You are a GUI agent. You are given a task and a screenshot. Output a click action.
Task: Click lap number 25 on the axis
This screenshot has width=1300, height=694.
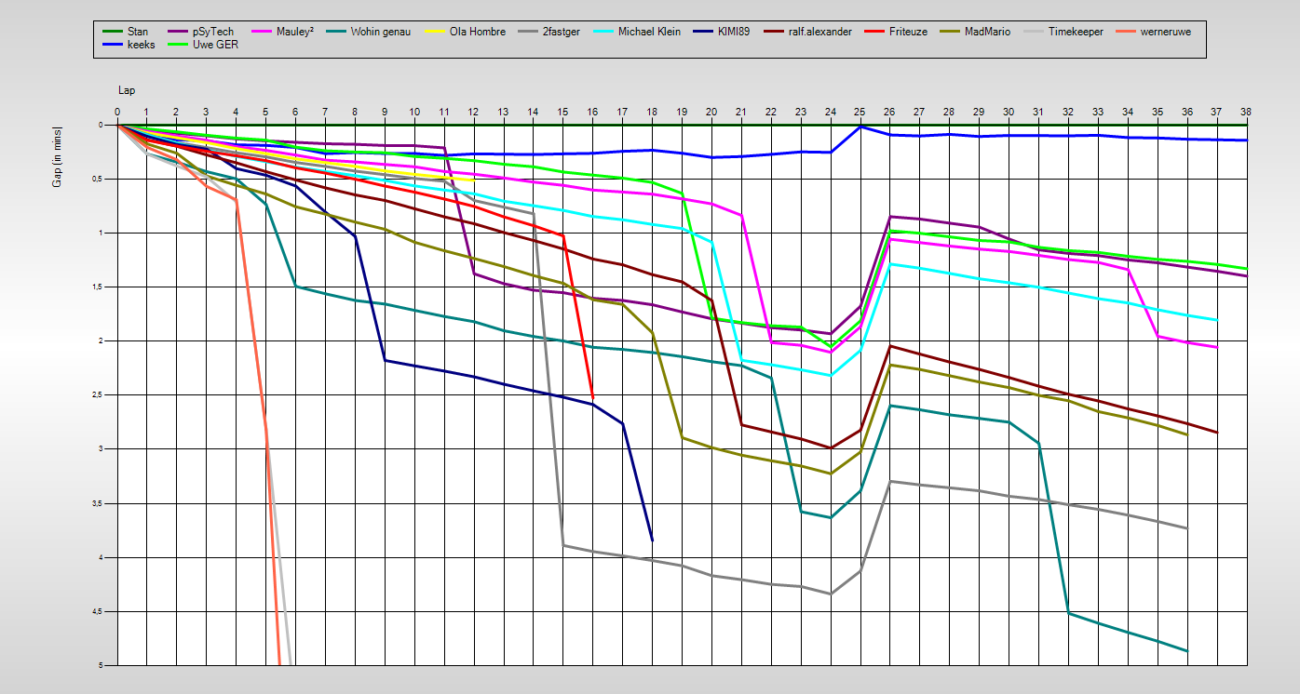(860, 113)
